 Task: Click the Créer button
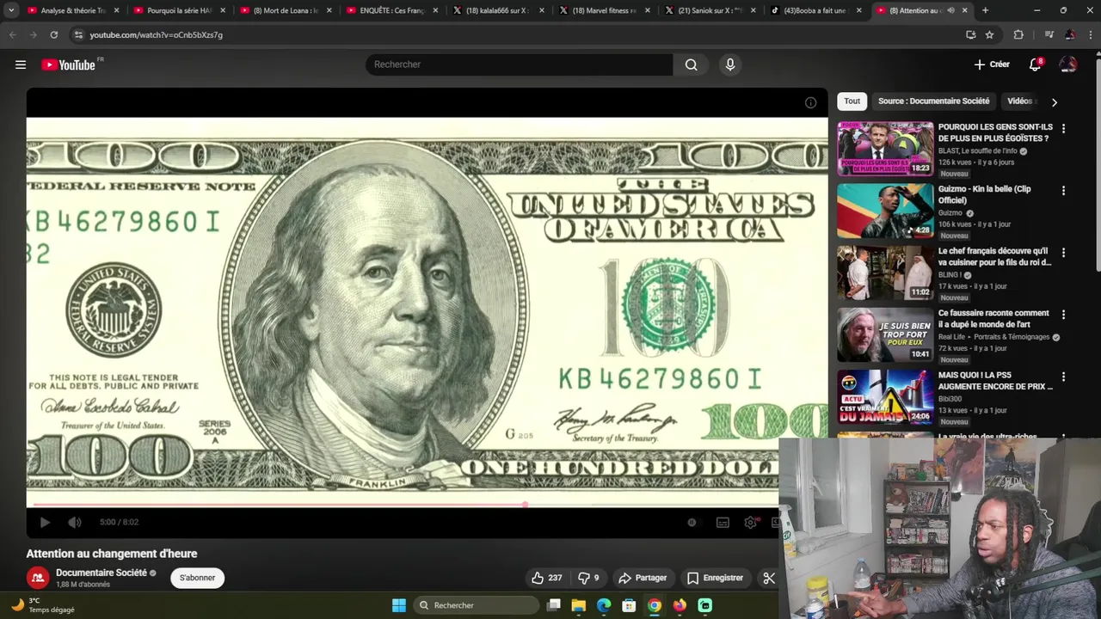click(992, 64)
